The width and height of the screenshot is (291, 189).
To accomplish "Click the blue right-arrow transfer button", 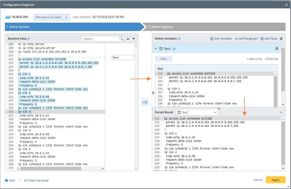I will [x=145, y=102].
